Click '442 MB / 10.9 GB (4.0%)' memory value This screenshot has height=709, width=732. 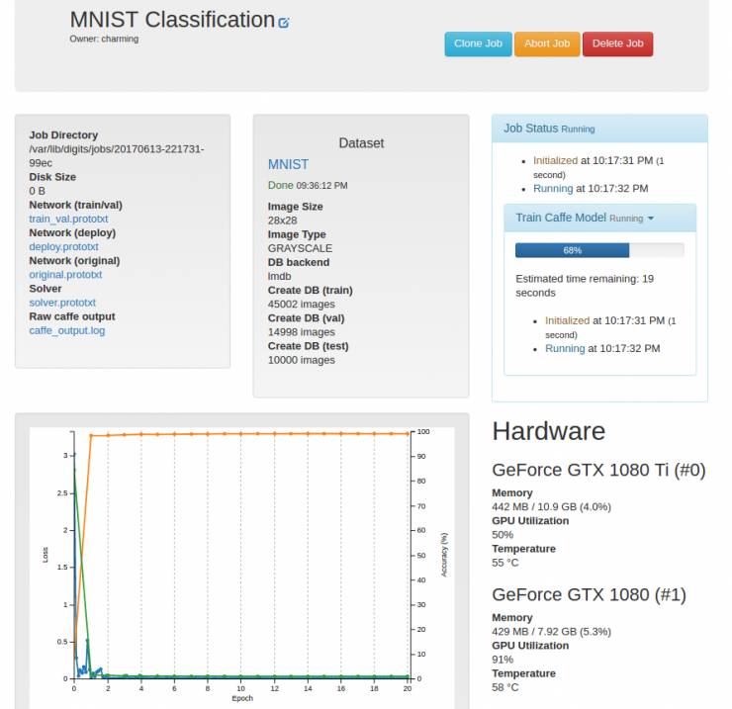pyautogui.click(x=551, y=507)
